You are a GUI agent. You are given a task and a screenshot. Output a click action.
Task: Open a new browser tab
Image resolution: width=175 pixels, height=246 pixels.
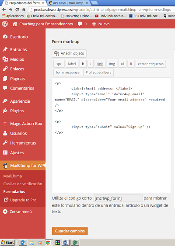point(94,3)
